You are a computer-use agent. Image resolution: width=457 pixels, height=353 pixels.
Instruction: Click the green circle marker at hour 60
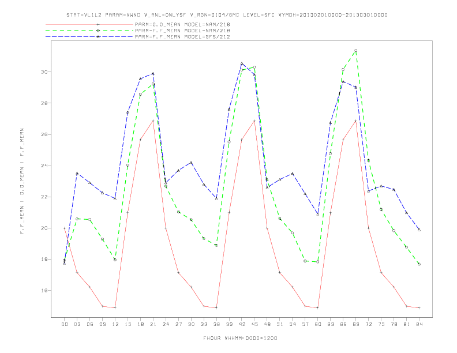(318, 262)
